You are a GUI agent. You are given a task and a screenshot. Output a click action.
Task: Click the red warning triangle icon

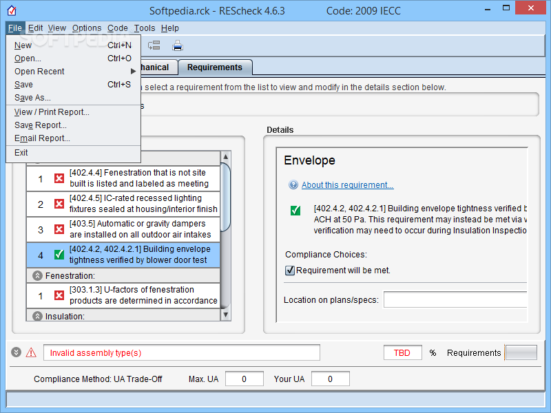(31, 352)
